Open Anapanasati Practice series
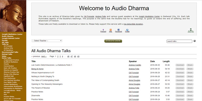The image size is (202, 101). click(x=11, y=60)
